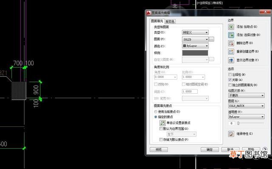The height and width of the screenshot is (169, 272).
Task: Open the Transparency (透明度) dropdown showing ByLayer
Action: (x=246, y=117)
